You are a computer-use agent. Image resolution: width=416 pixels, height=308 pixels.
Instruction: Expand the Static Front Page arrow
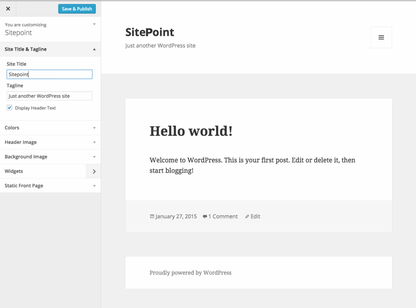pyautogui.click(x=94, y=186)
